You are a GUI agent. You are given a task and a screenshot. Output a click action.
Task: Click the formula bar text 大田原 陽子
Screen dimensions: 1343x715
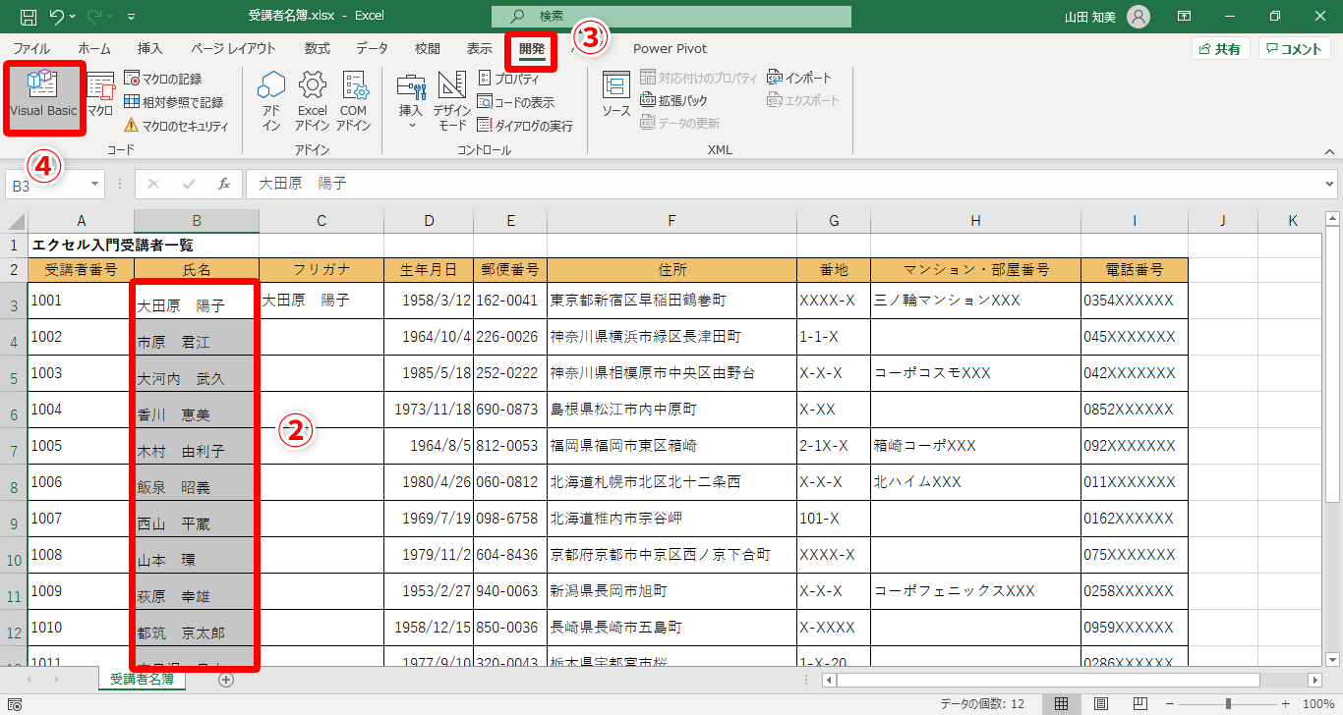(x=303, y=184)
